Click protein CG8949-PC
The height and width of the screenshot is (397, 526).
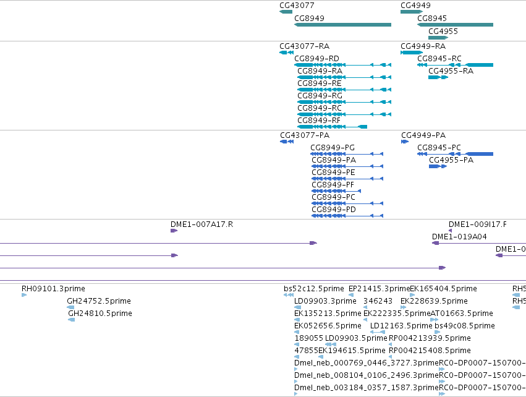(x=347, y=203)
